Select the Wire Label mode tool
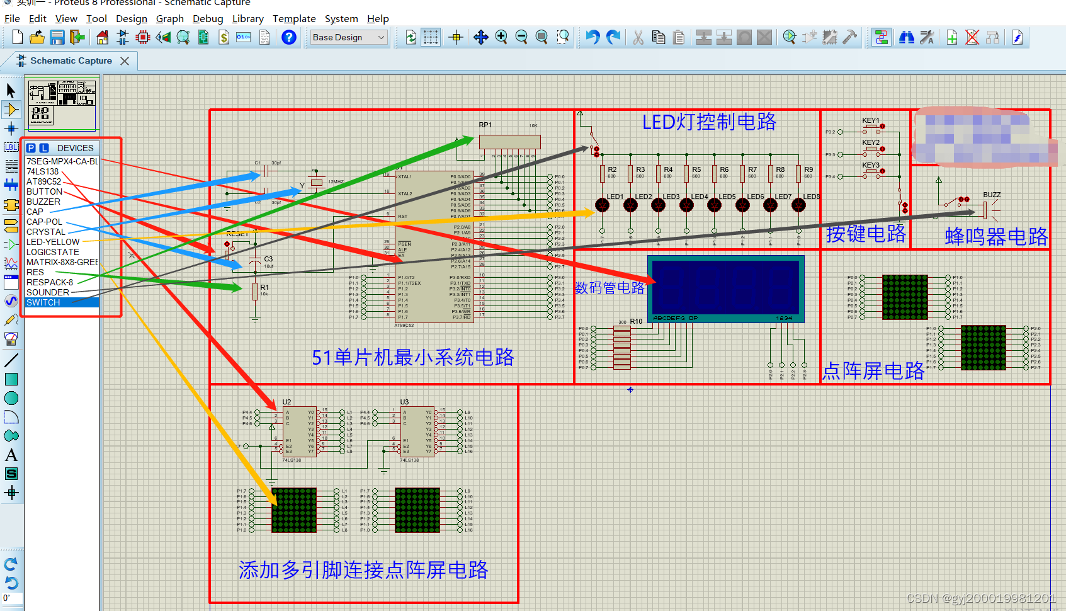 coord(10,147)
